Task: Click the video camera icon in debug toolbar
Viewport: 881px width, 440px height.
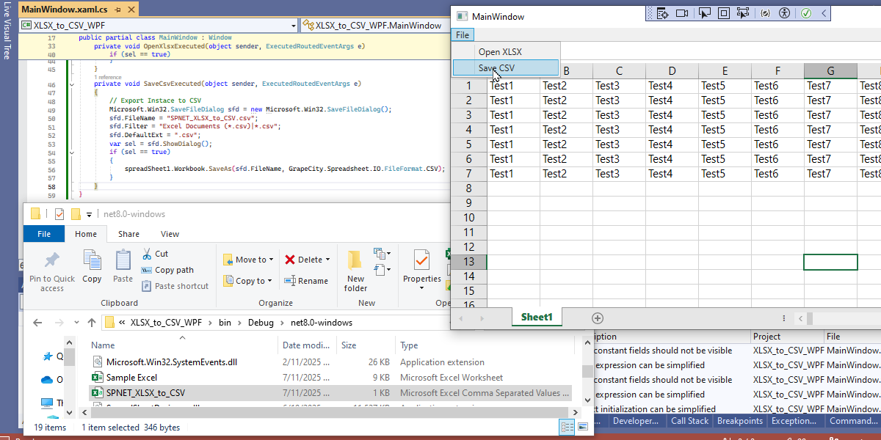Action: (x=681, y=13)
